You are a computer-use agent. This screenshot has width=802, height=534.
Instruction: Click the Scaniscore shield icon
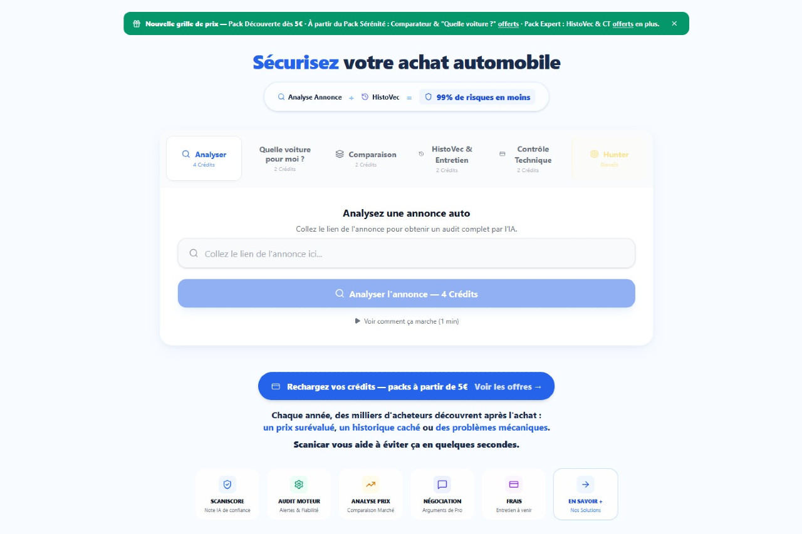227,485
